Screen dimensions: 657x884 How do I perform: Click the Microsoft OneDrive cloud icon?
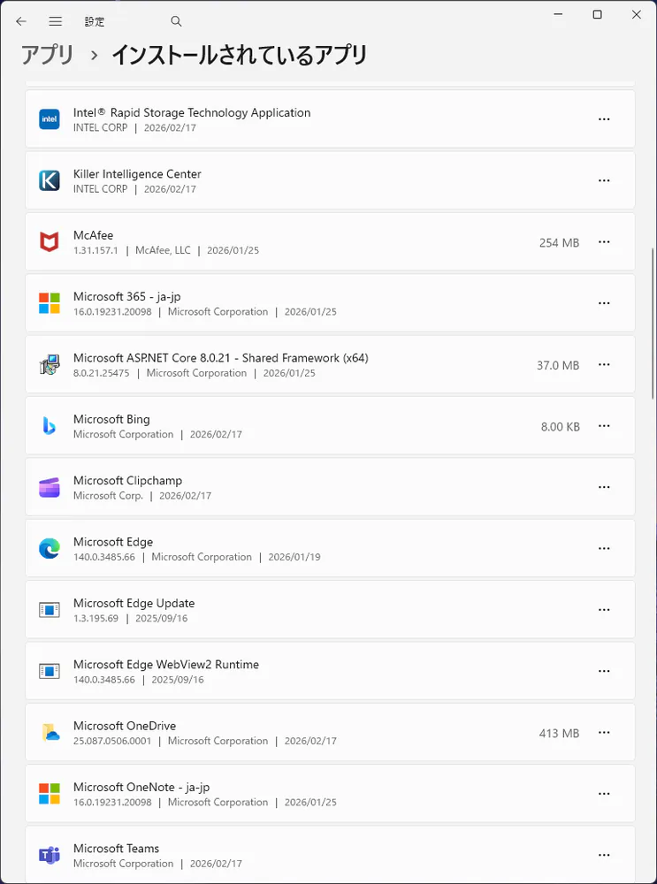[50, 733]
